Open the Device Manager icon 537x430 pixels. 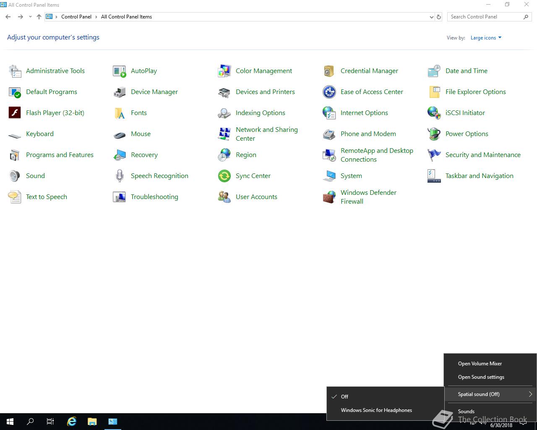pos(120,92)
